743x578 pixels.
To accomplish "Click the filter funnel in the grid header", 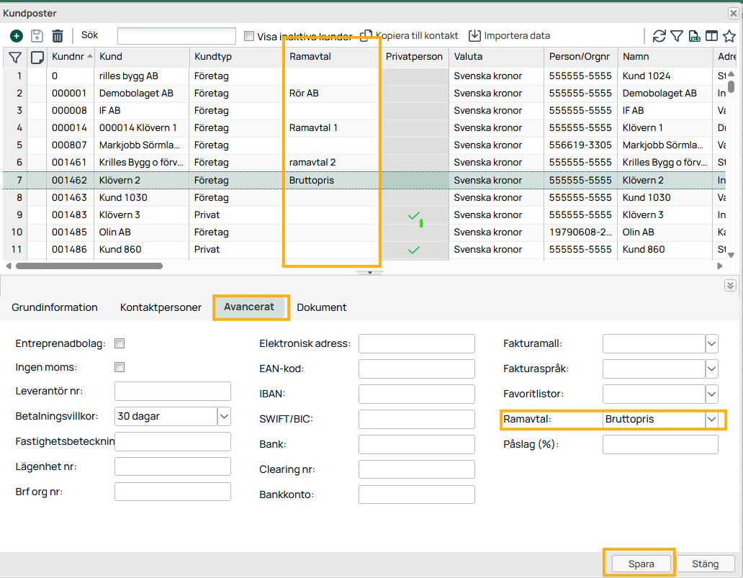I will [x=15, y=58].
